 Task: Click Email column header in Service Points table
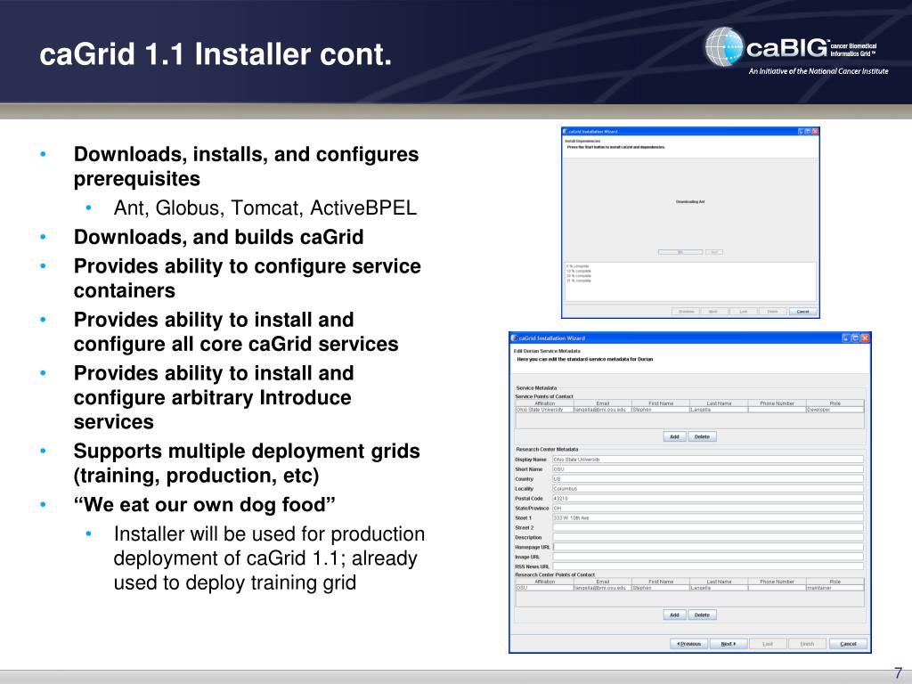click(603, 403)
